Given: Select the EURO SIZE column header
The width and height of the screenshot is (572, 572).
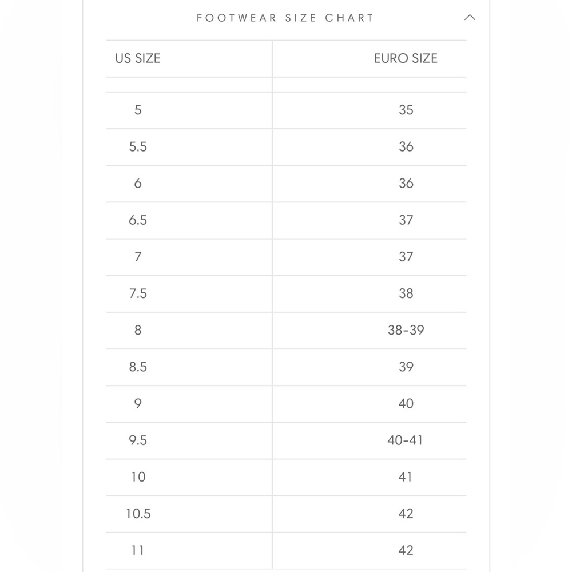Looking at the screenshot, I should (406, 58).
